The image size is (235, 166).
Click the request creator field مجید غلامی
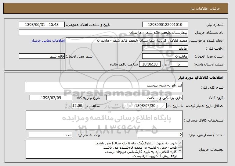tap(127, 41)
